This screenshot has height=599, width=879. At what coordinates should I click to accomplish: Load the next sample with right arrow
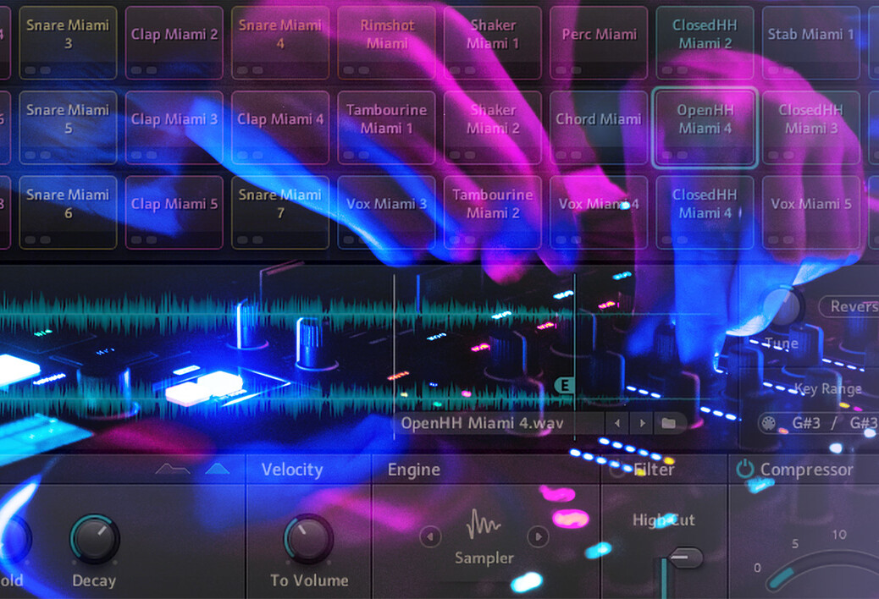pyautogui.click(x=643, y=423)
